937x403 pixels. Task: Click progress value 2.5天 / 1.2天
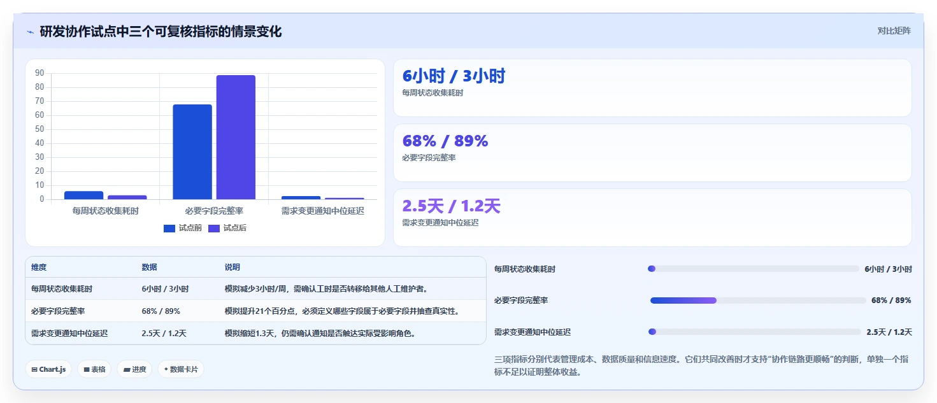889,332
